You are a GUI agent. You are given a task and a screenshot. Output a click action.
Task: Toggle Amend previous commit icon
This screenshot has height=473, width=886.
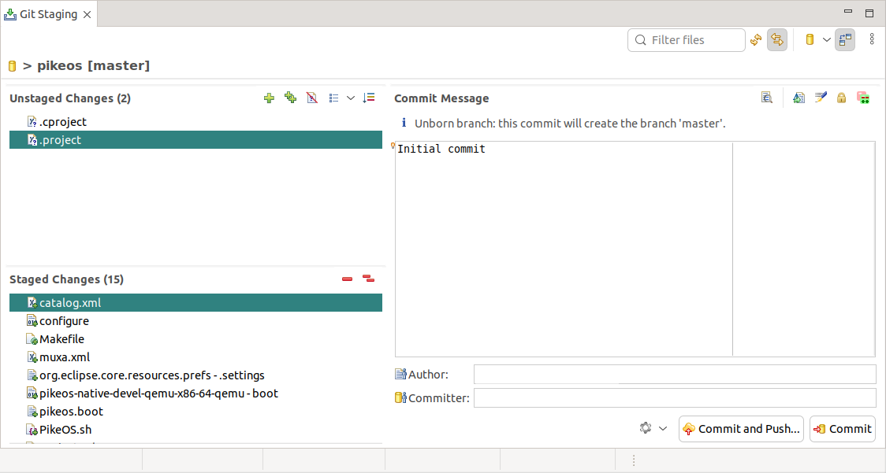[799, 98]
